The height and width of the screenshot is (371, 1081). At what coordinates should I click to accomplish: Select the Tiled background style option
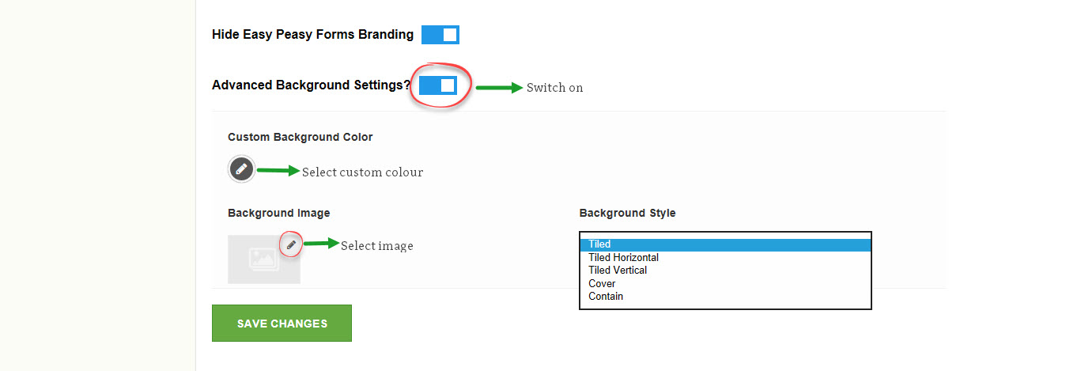coord(725,244)
